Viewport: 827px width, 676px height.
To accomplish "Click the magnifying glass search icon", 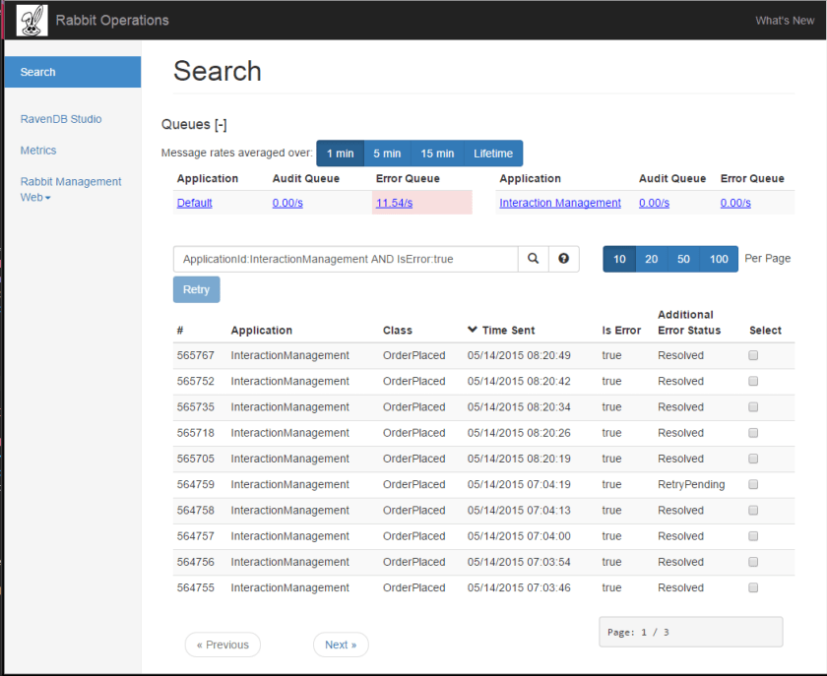I will coord(533,259).
